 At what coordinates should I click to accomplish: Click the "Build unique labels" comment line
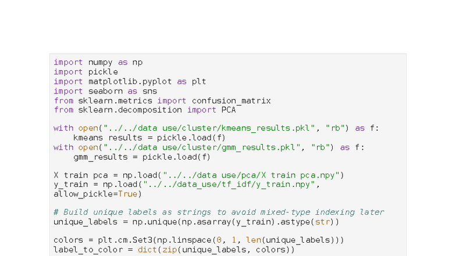[x=219, y=212]
